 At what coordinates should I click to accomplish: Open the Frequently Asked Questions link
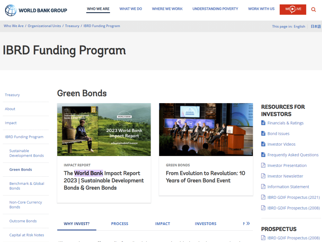point(293,155)
